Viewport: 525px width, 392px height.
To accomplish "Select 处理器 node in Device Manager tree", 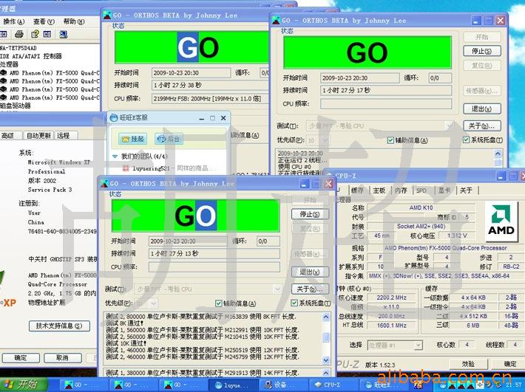I will 9,64.
